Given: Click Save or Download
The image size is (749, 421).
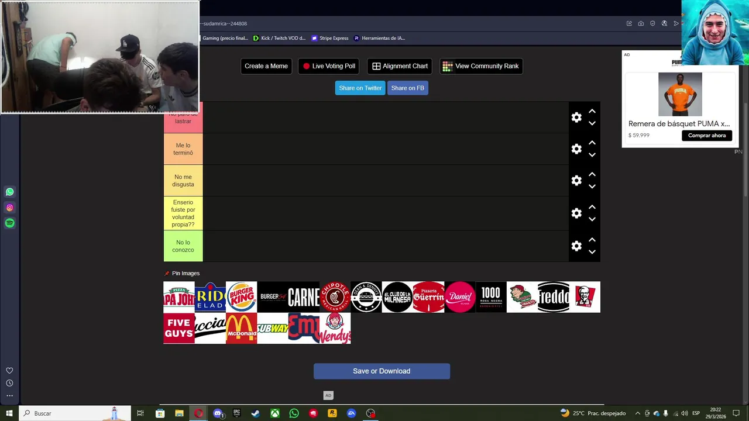Looking at the screenshot, I should 382,371.
